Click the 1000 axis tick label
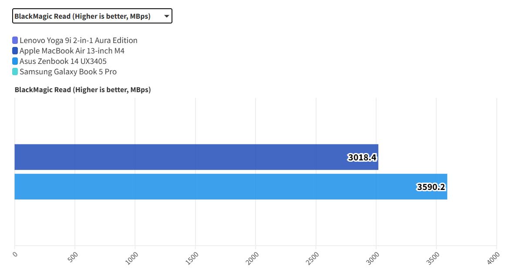This screenshot has width=512, height=273. (132, 257)
